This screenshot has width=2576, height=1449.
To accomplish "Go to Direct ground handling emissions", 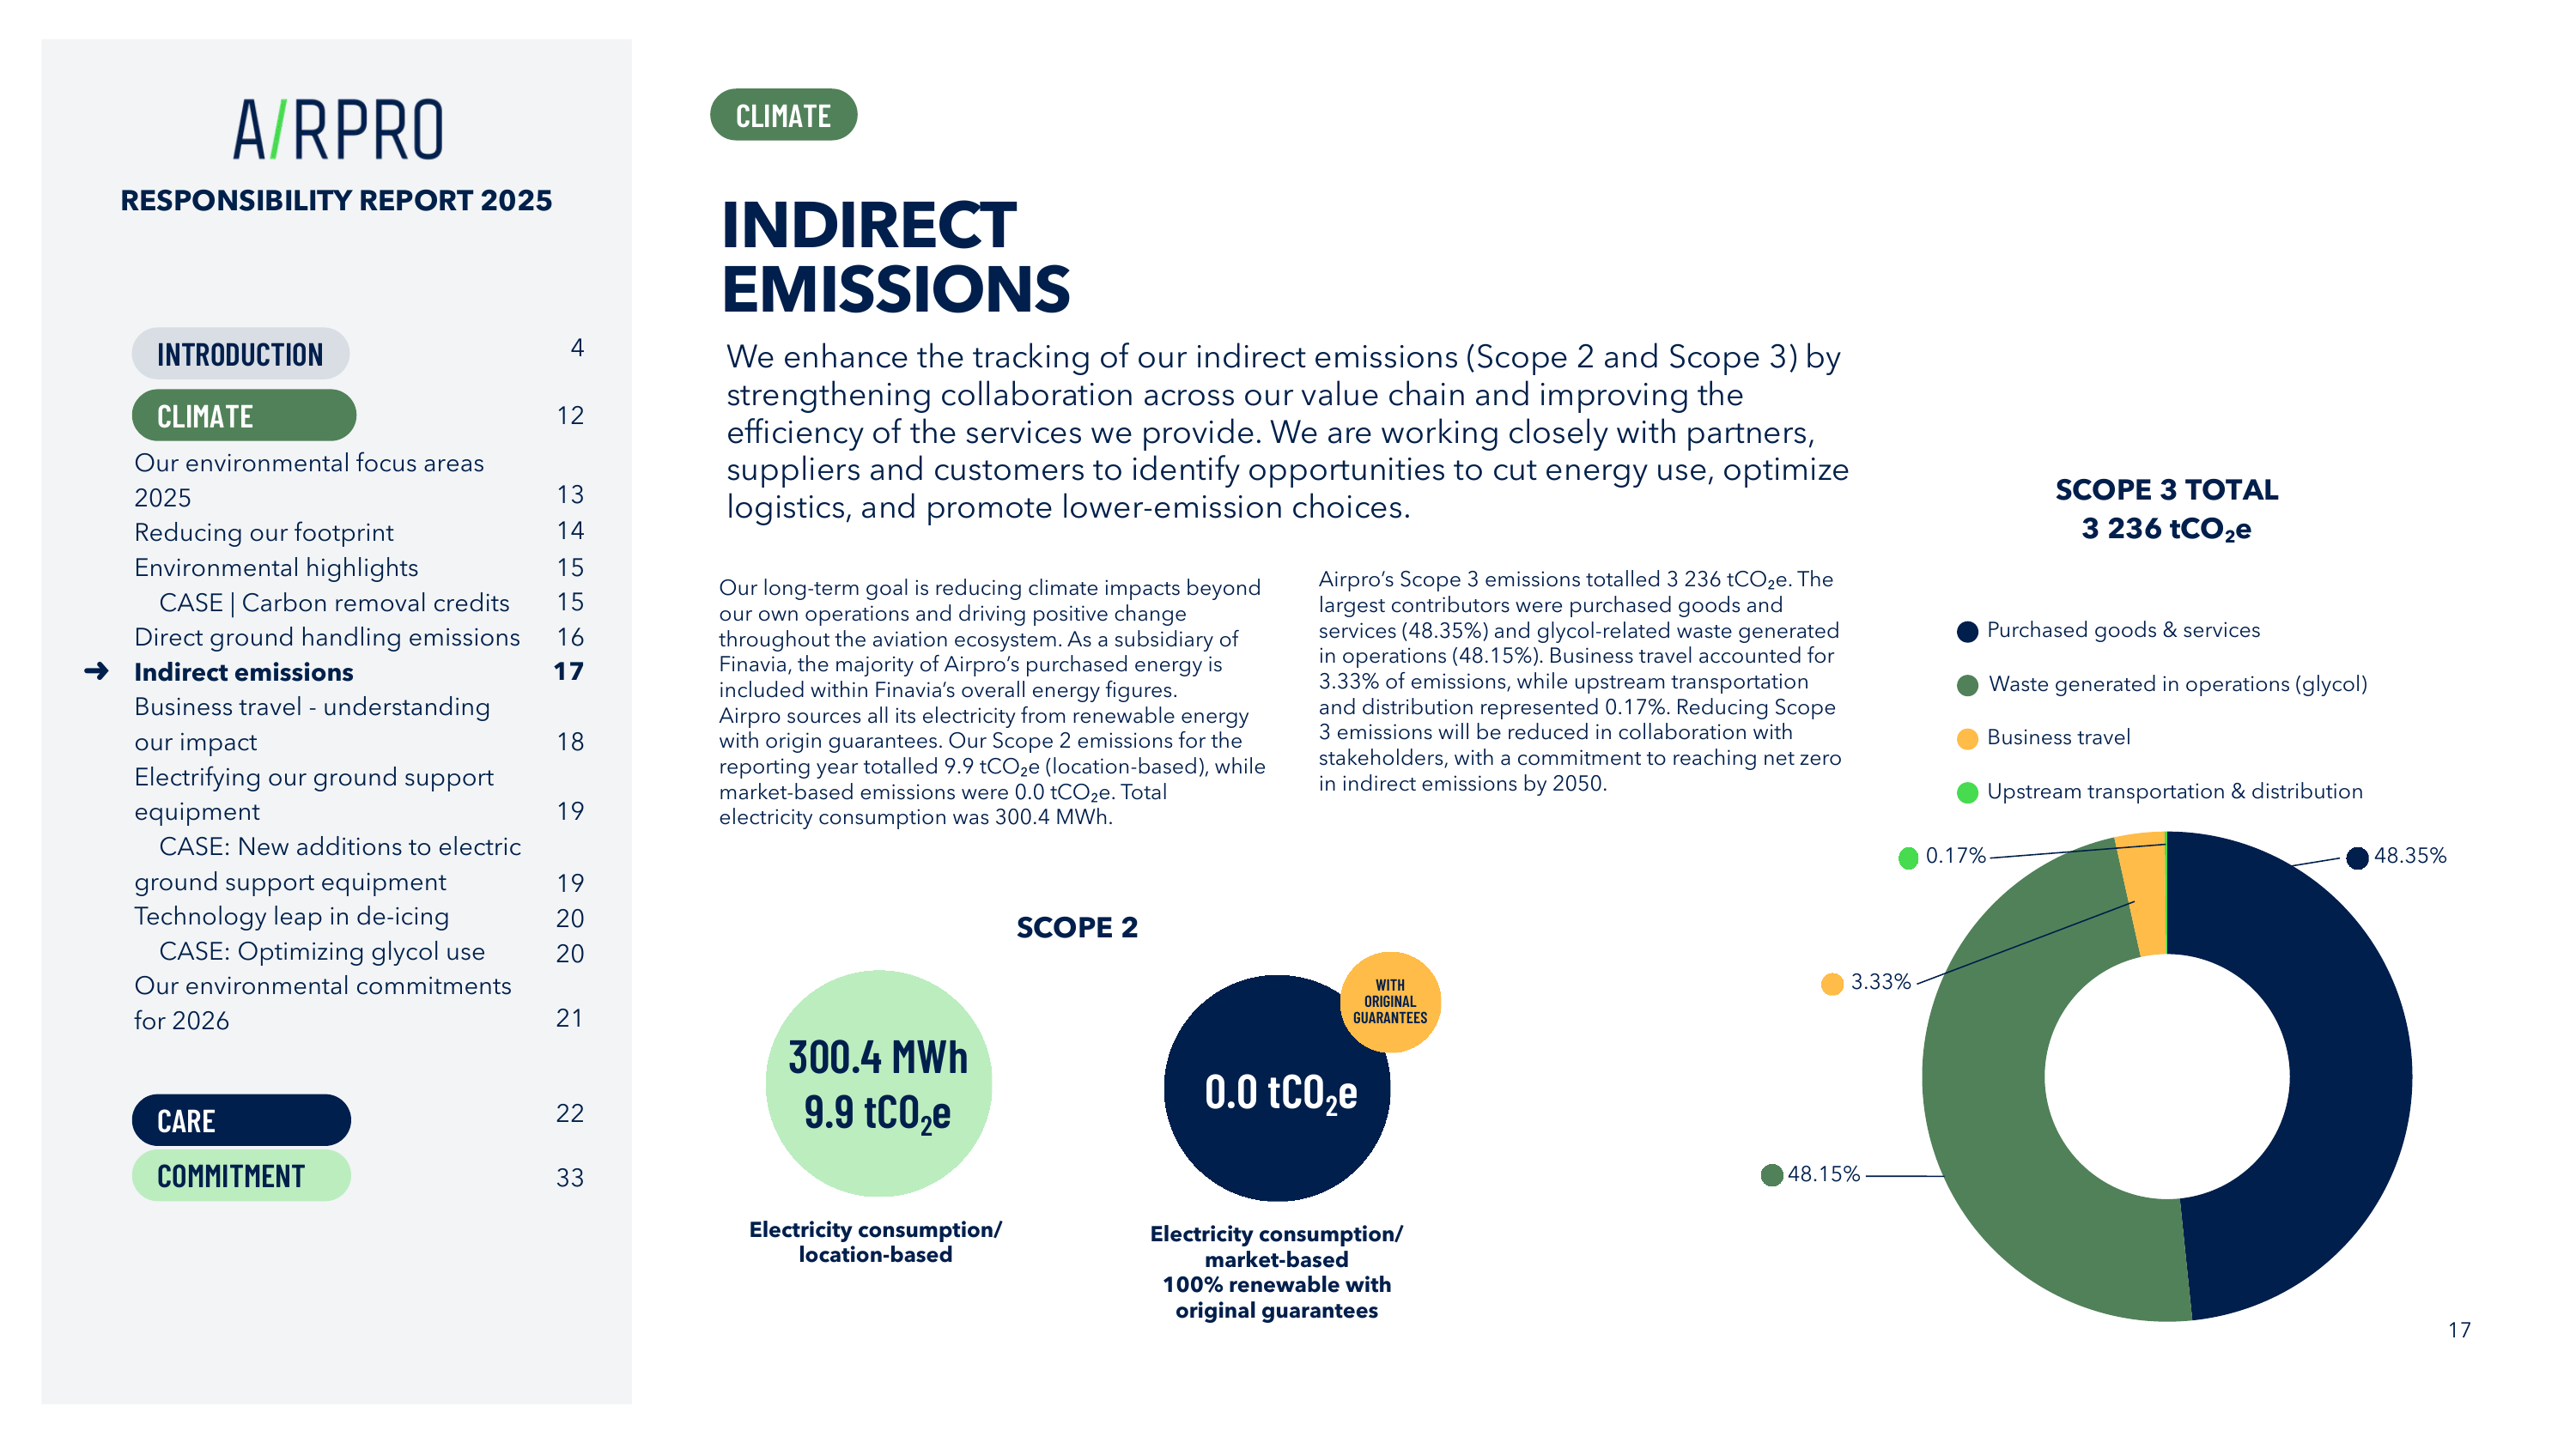I will (x=327, y=637).
